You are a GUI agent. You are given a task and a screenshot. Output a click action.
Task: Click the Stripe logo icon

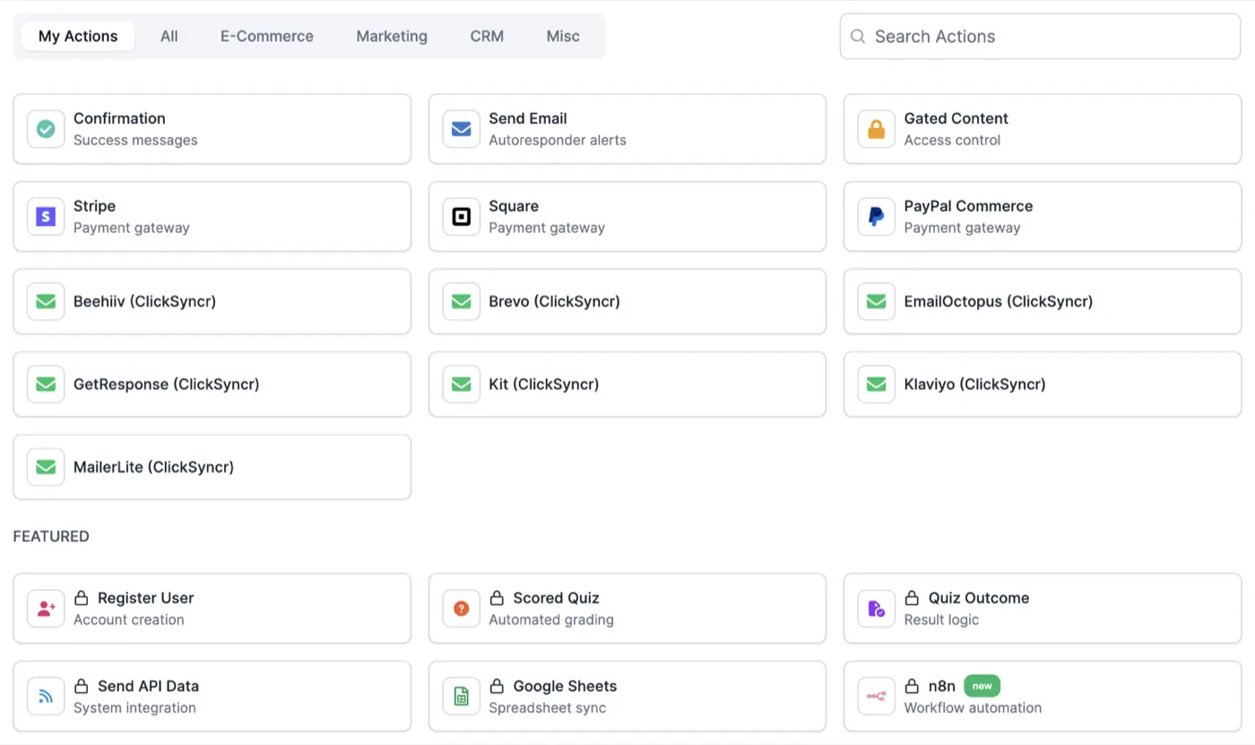tap(46, 216)
